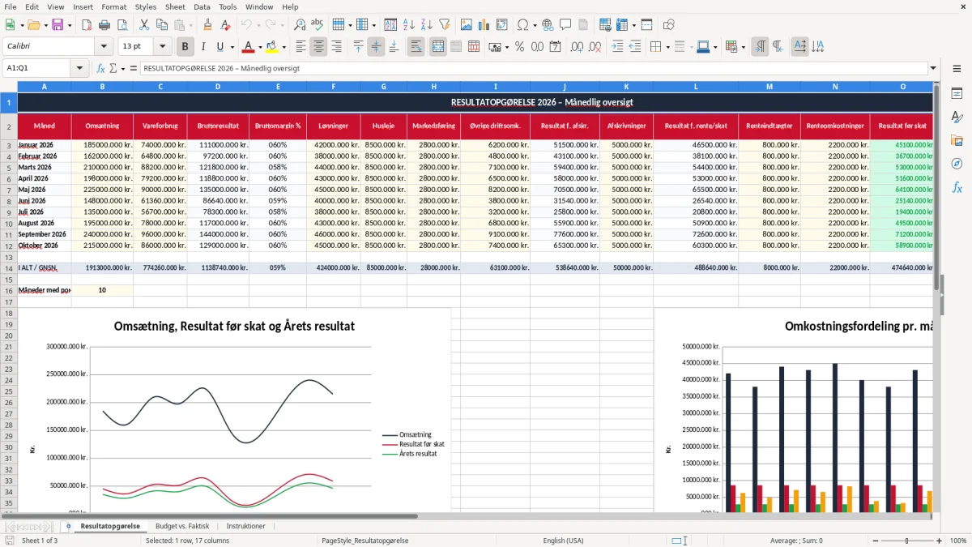
Task: Open the Format menu
Action: (113, 6)
